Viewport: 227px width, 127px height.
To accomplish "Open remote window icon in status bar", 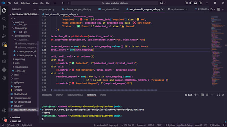I will (3, 125).
